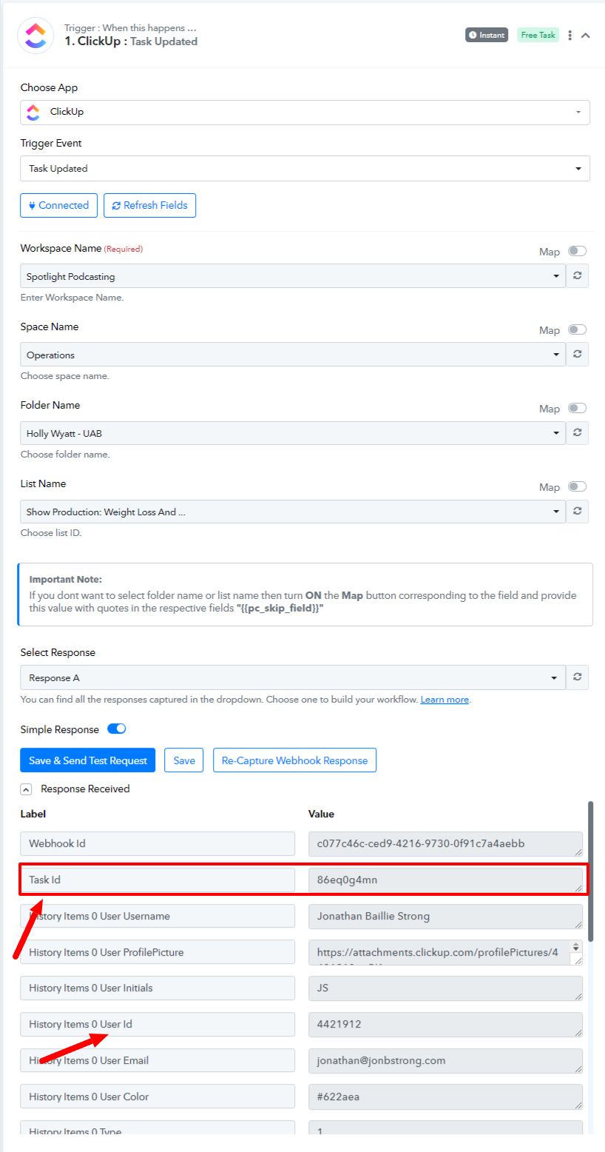Refresh the Space Name field options
Screen dimensions: 605x1152
577,355
